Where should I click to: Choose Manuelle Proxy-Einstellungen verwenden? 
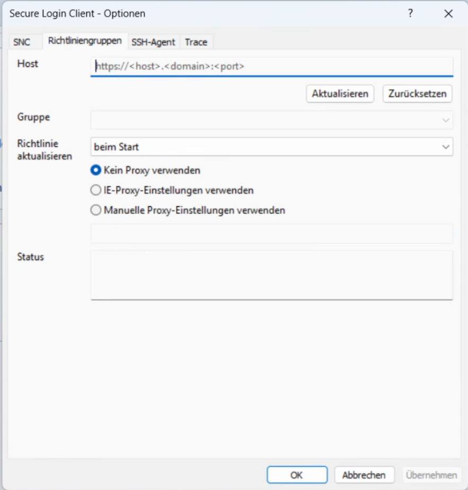tap(96, 210)
